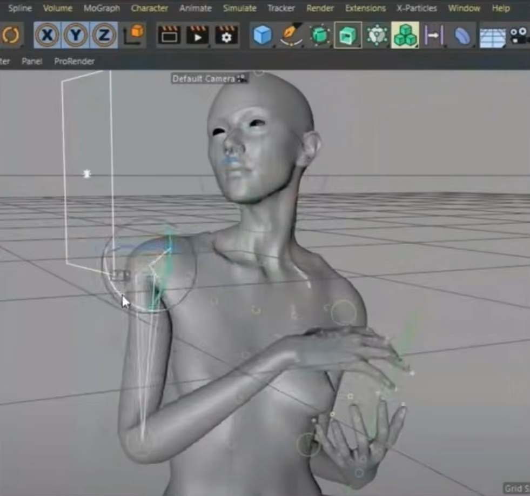The image size is (530, 496).
Task: Open the Tracker menu
Action: (x=281, y=8)
